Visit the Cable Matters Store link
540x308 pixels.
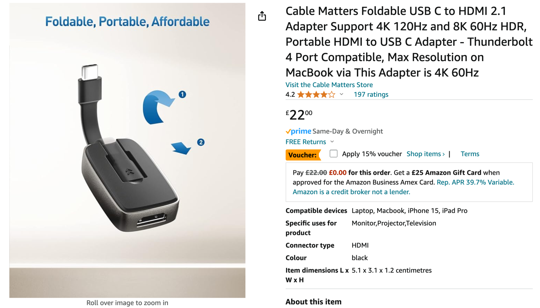(329, 85)
